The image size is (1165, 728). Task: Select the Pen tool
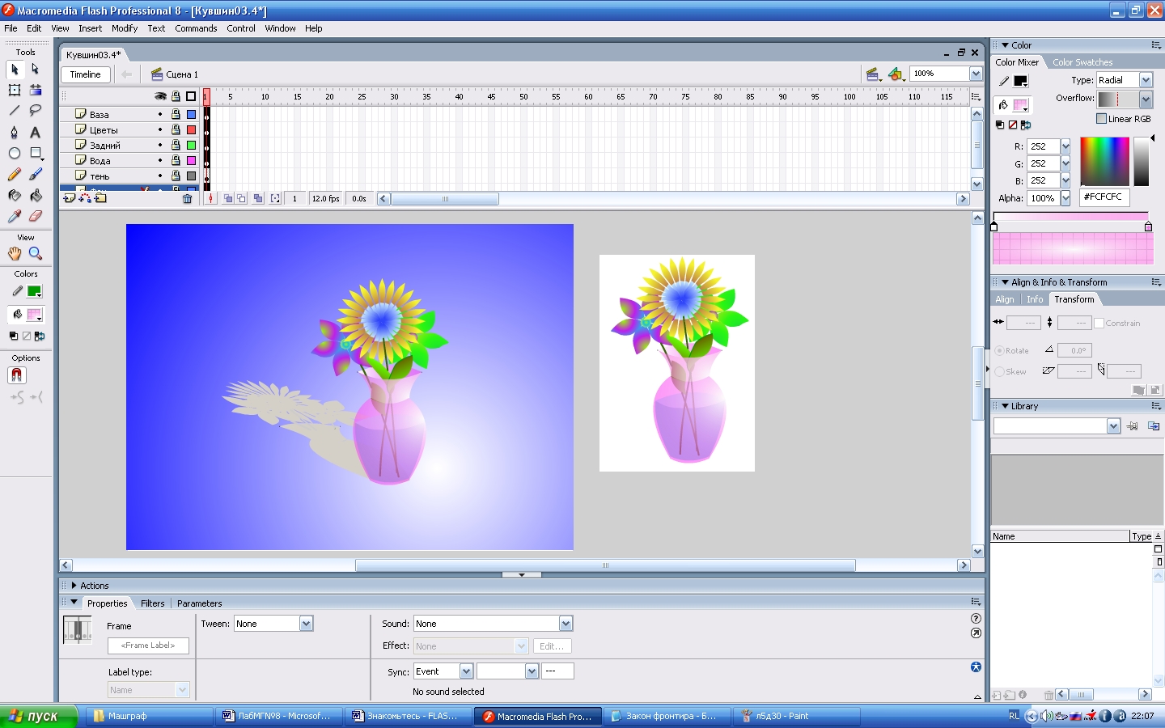[x=15, y=132]
